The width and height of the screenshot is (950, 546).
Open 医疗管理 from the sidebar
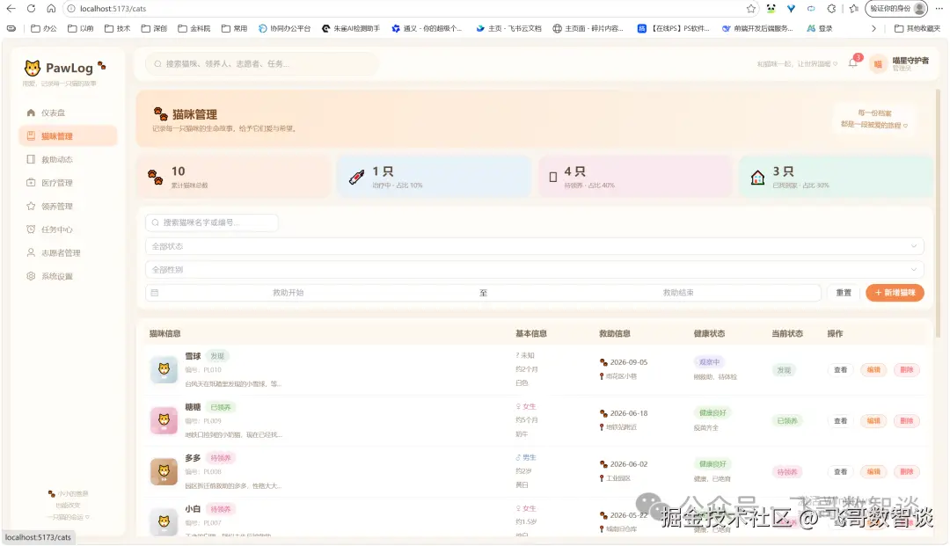(68, 182)
